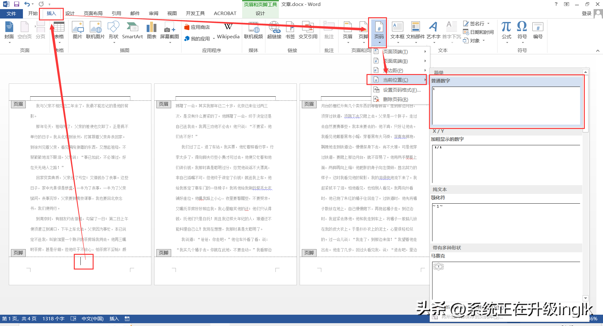Screen dimensions: 603x326
Task: Customize Quick Access Toolbar dropdown
Action: pos(49,4)
